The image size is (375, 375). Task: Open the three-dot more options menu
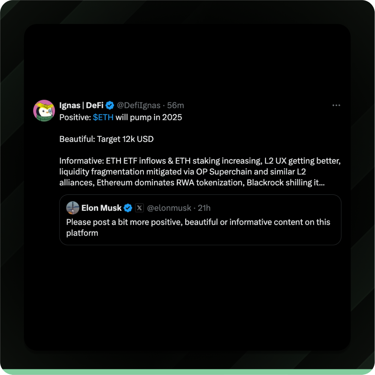(x=336, y=105)
